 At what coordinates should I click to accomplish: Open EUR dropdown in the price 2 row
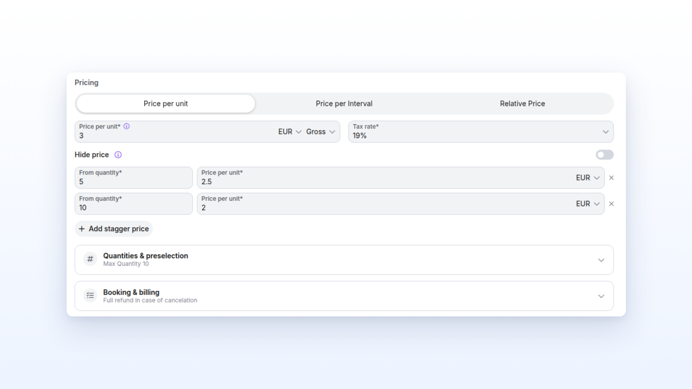click(x=588, y=204)
